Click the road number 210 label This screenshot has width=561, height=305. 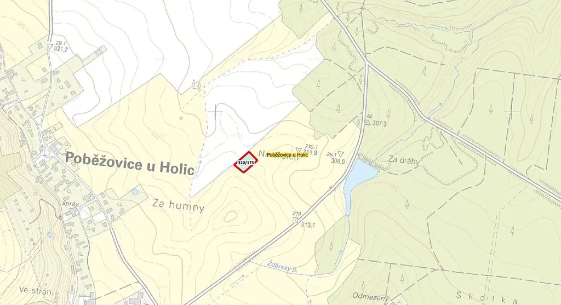pos(296,214)
